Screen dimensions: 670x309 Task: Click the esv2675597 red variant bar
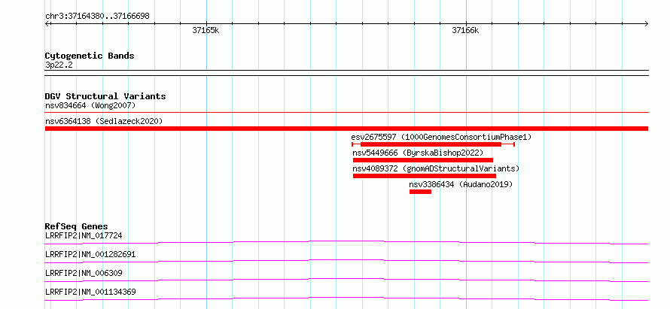point(433,144)
